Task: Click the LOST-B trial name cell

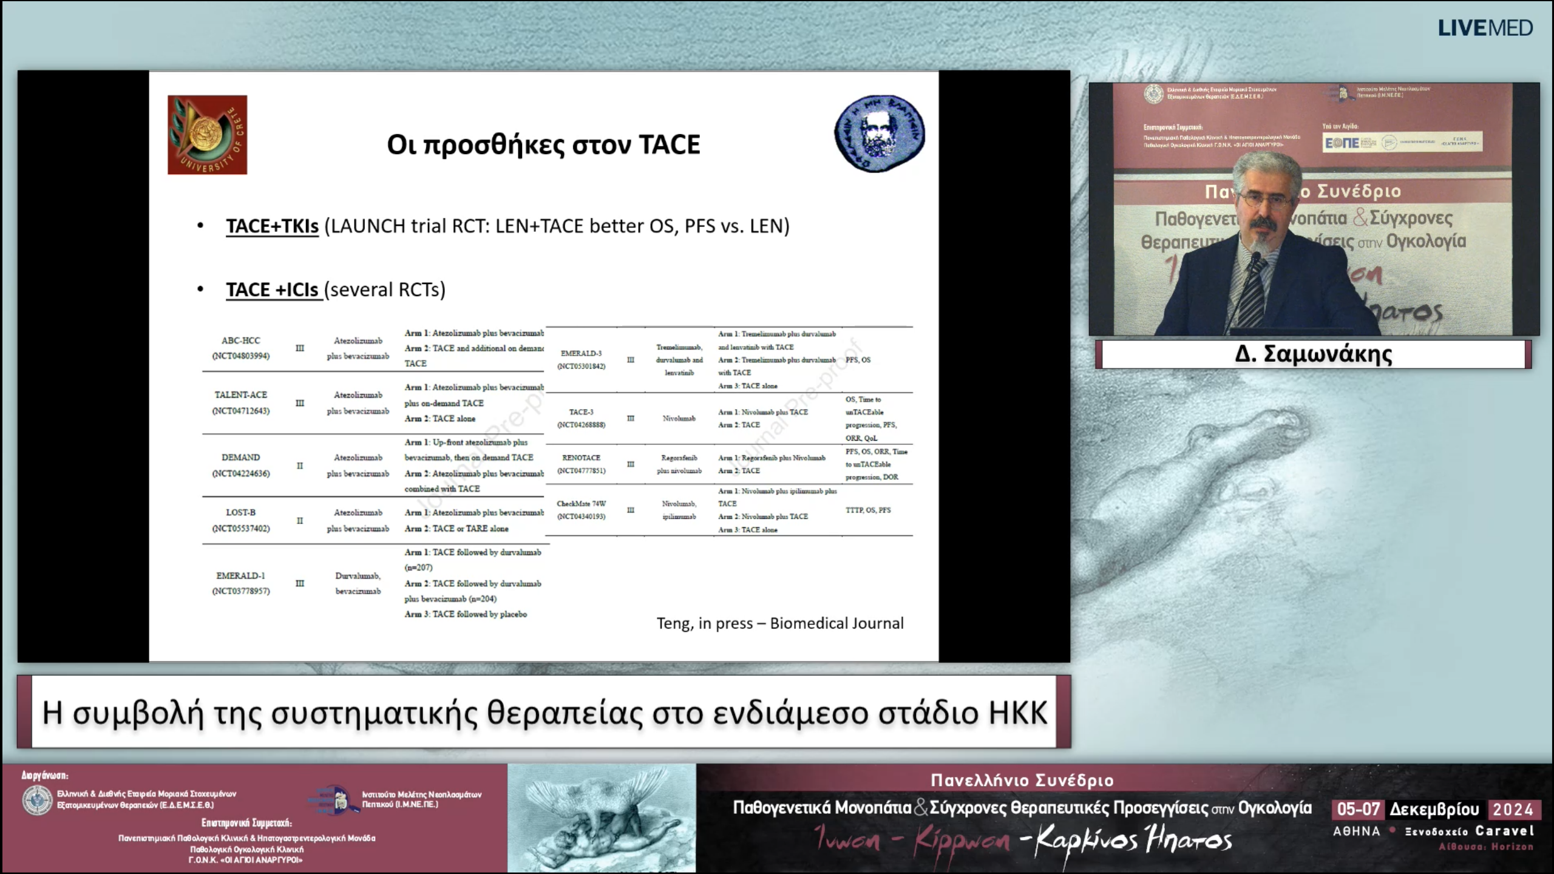Action: pos(241,520)
